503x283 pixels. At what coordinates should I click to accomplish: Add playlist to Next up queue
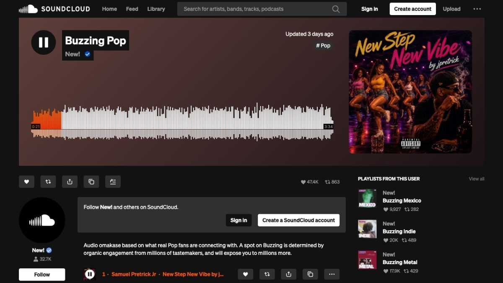pyautogui.click(x=113, y=182)
